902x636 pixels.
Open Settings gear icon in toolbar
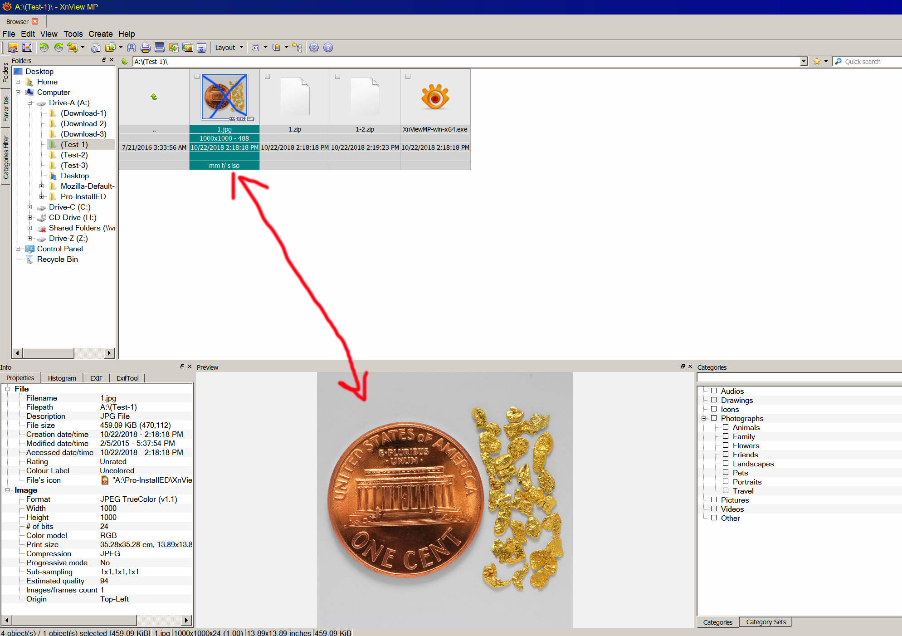click(x=314, y=48)
